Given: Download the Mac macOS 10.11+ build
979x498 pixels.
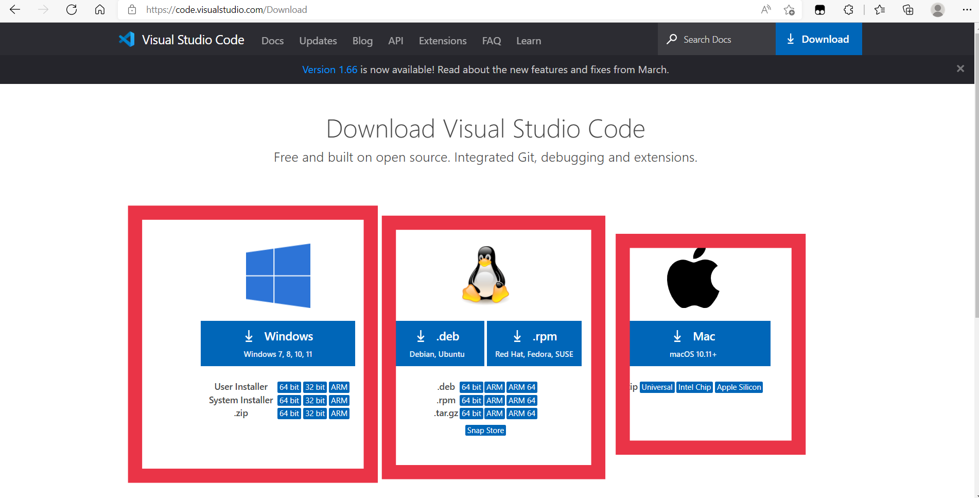Looking at the screenshot, I should tap(700, 344).
